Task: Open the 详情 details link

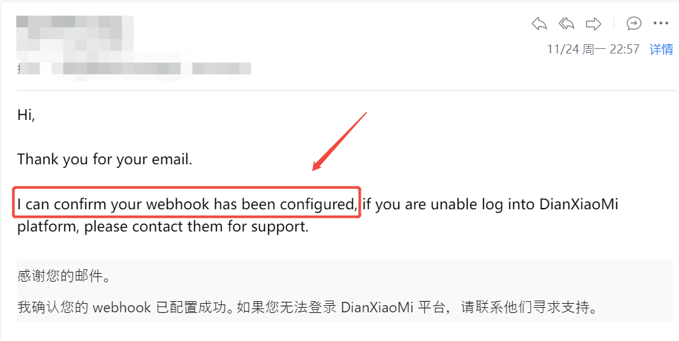Action: (x=661, y=50)
